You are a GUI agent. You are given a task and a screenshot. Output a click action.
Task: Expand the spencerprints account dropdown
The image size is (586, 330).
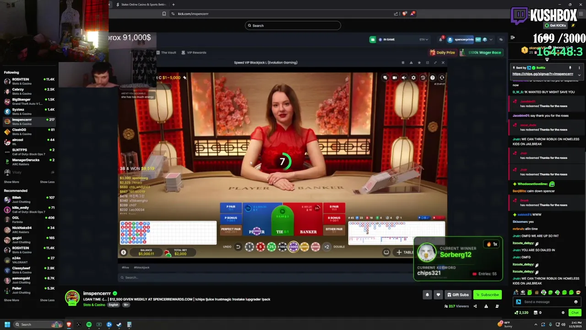(491, 39)
